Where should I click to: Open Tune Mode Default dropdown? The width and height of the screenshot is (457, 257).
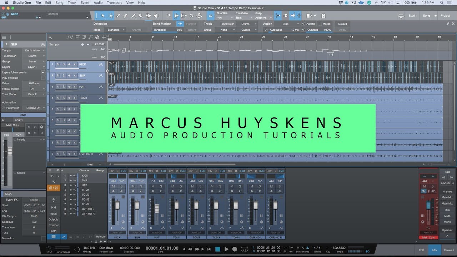[34, 94]
